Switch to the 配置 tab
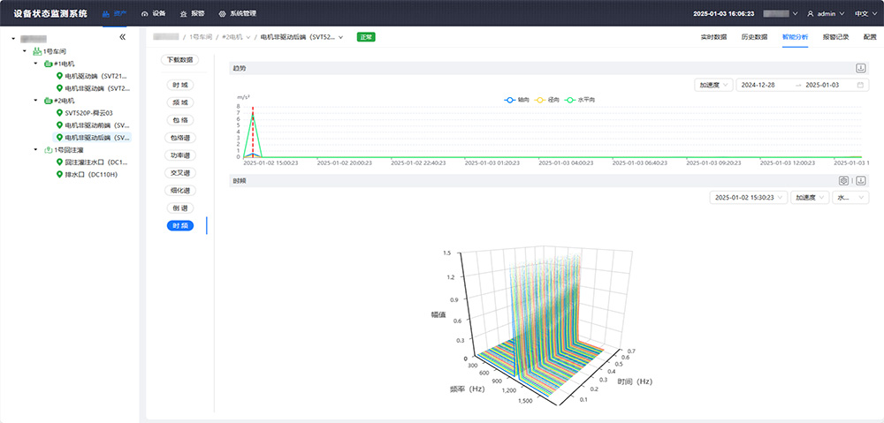This screenshot has height=423, width=884. coord(870,37)
